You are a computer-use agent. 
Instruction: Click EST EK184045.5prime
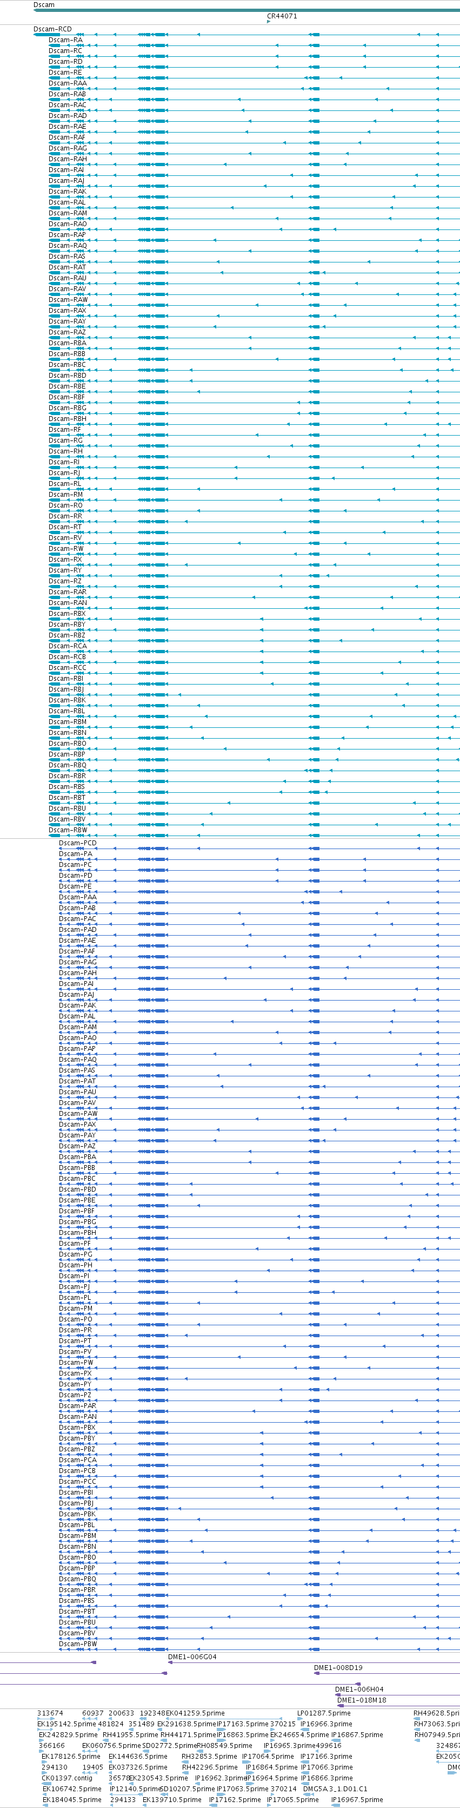pyautogui.click(x=72, y=1799)
